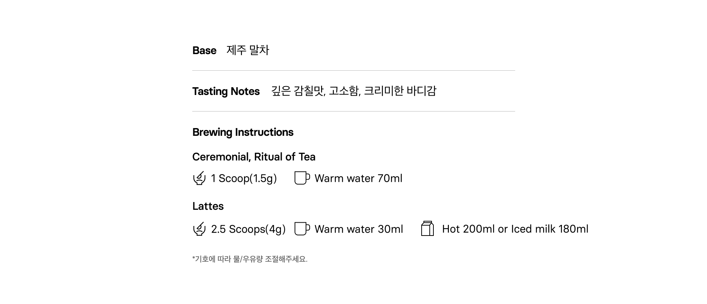Click the Tasting Notes label
This screenshot has height=304, width=707.
pos(226,91)
